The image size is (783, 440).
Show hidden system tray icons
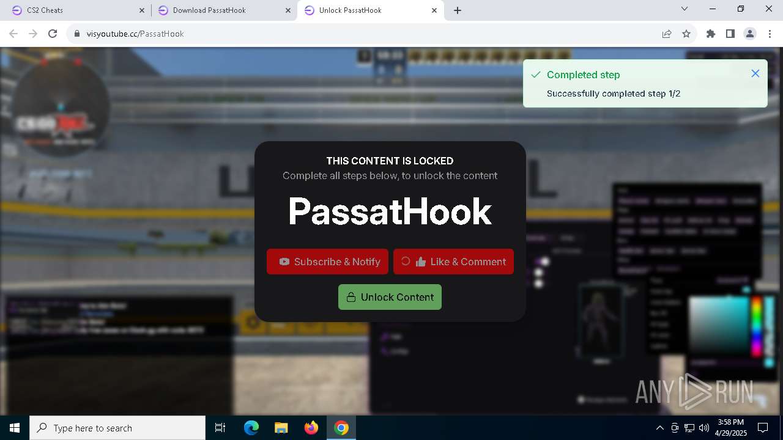(659, 428)
